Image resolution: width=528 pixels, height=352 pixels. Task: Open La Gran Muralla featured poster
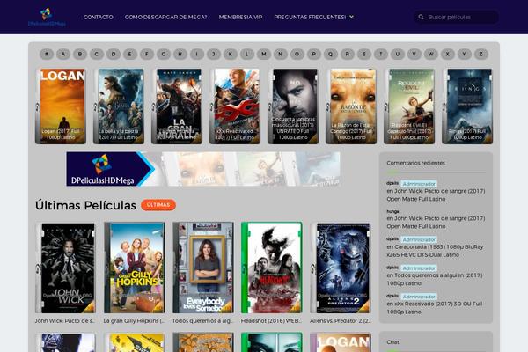coord(177,106)
